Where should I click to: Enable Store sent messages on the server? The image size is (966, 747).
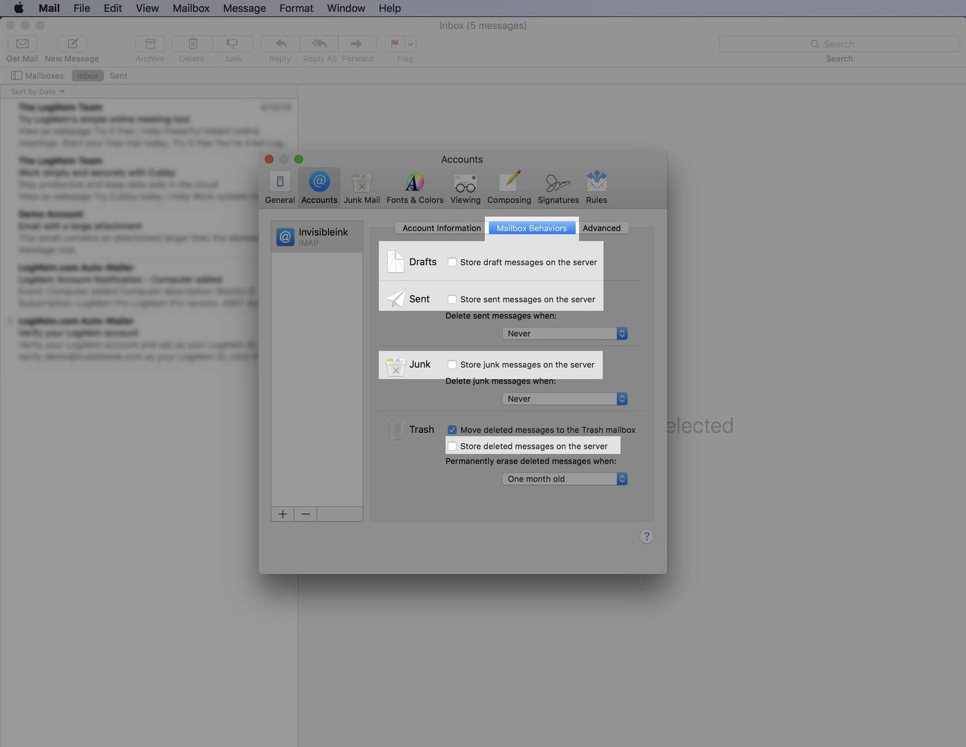point(453,299)
